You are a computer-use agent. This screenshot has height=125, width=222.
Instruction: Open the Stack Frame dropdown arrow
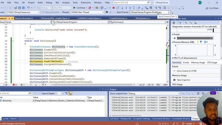[x=170, y=12]
